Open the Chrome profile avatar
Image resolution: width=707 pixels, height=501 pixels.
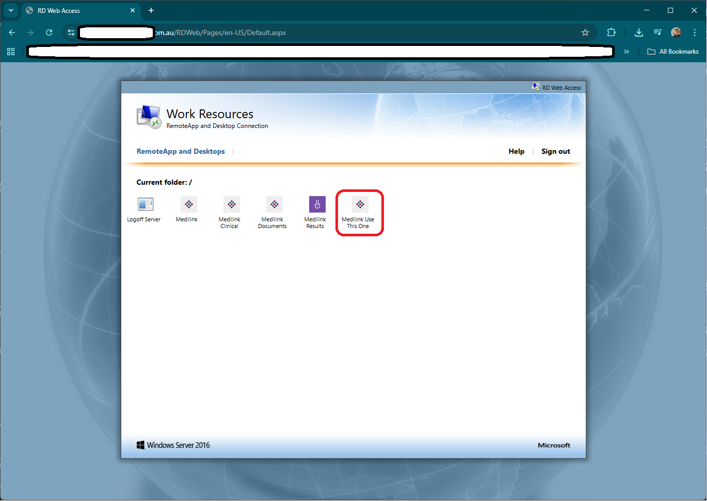point(676,33)
